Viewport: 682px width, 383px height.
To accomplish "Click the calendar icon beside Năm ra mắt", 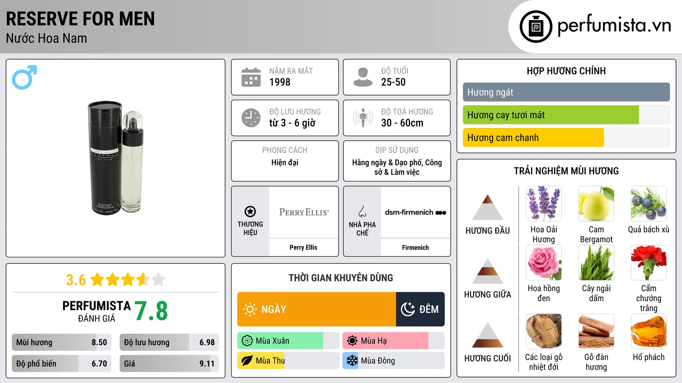I will coord(251,77).
